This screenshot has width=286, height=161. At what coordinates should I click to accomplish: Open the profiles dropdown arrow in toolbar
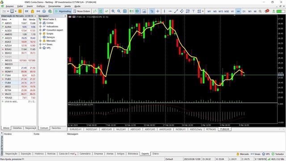point(16,11)
